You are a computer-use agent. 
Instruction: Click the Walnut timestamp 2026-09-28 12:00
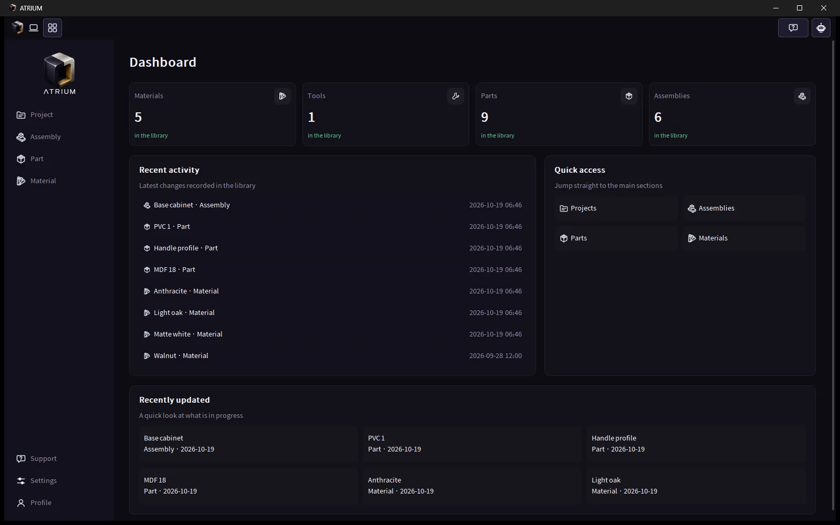pos(496,356)
